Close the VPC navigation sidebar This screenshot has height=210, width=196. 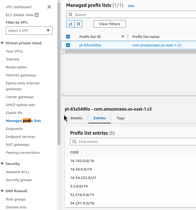[49, 7]
